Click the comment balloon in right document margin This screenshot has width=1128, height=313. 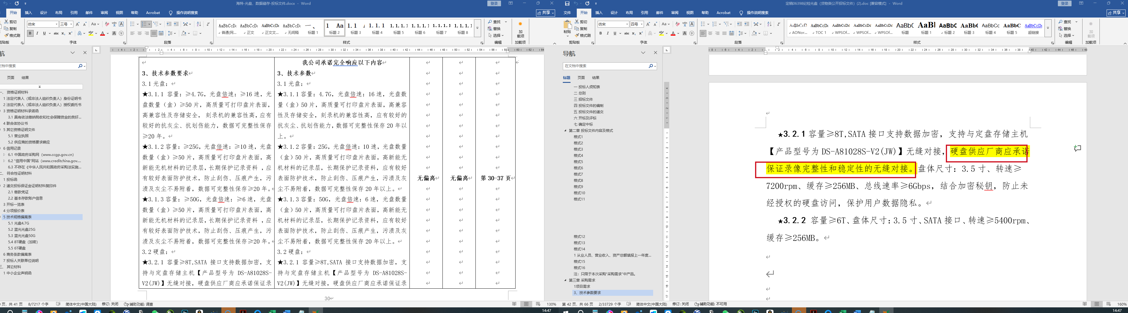click(1077, 149)
